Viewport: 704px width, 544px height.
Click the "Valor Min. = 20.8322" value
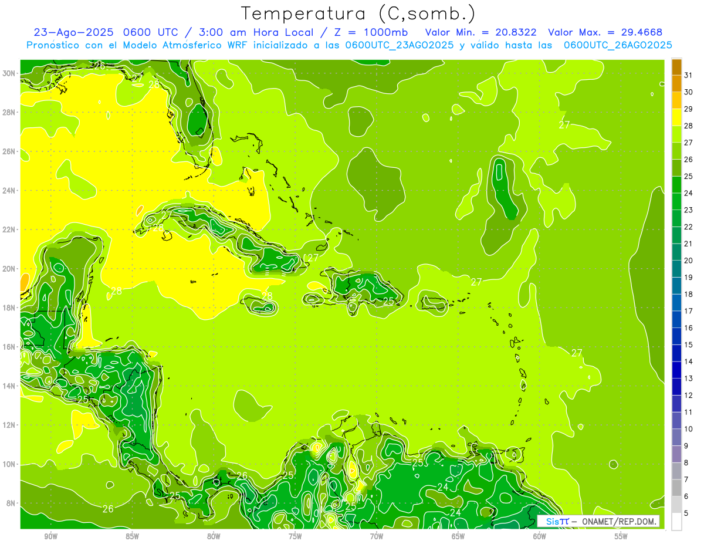pos(480,32)
